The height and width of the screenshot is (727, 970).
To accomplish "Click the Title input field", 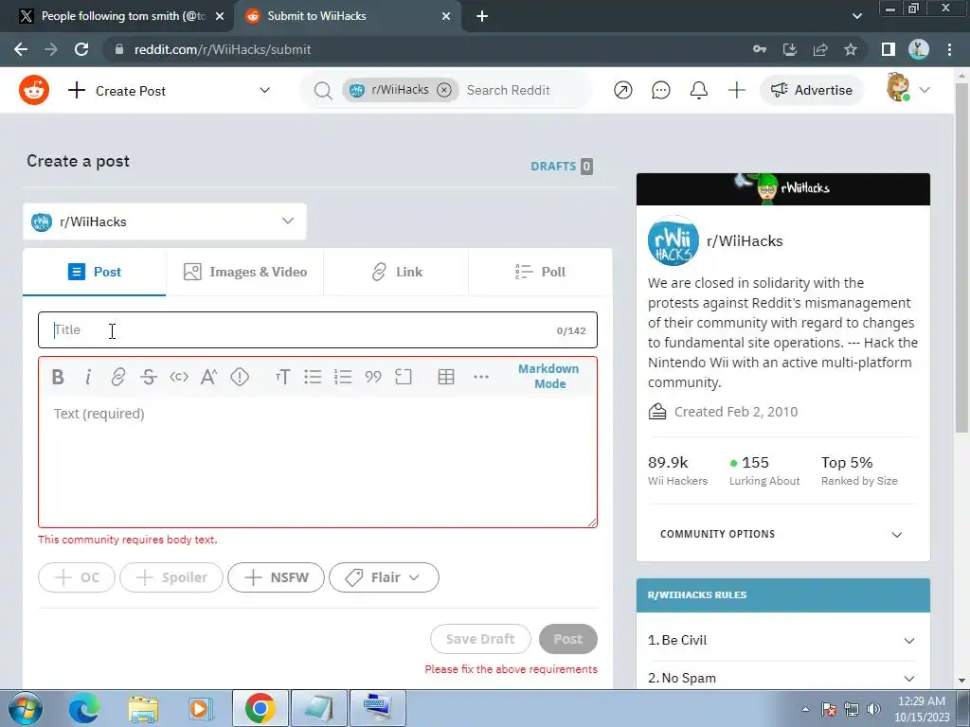I will 317,330.
